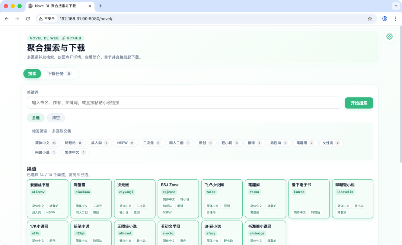Open the settings gear icon
The height and width of the screenshot is (245, 402).
coord(389,36)
